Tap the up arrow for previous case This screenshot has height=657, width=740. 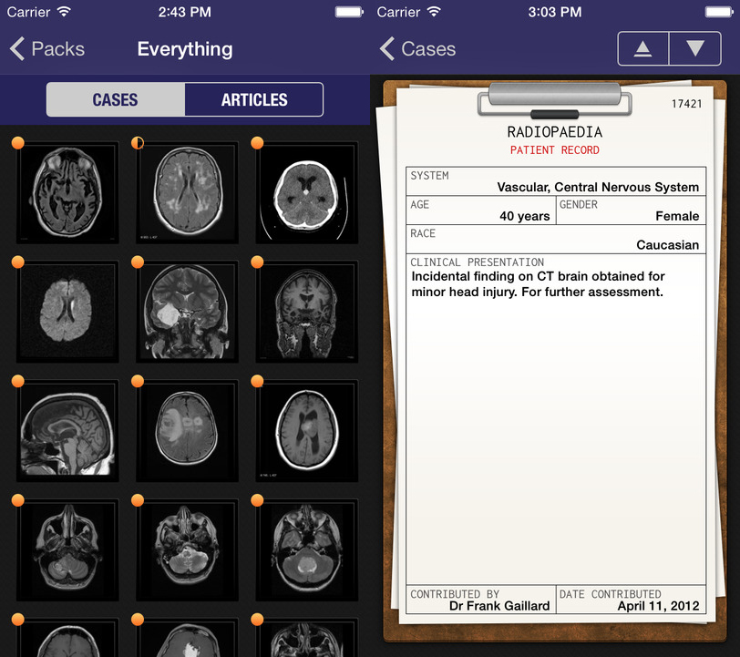pyautogui.click(x=642, y=48)
